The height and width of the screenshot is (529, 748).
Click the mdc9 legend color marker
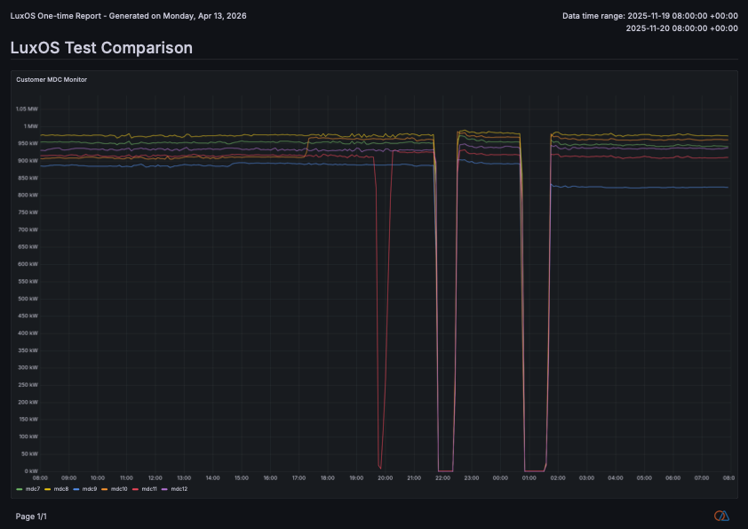click(76, 489)
